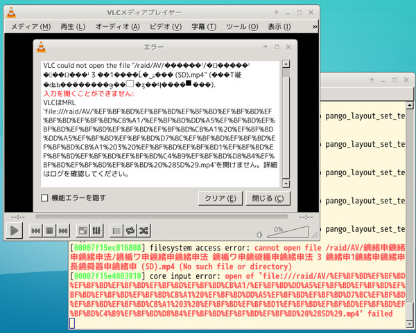This screenshot has width=416, height=333.
Task: Click 'filesystem access error:' text in terminal
Action: [x=200, y=248]
